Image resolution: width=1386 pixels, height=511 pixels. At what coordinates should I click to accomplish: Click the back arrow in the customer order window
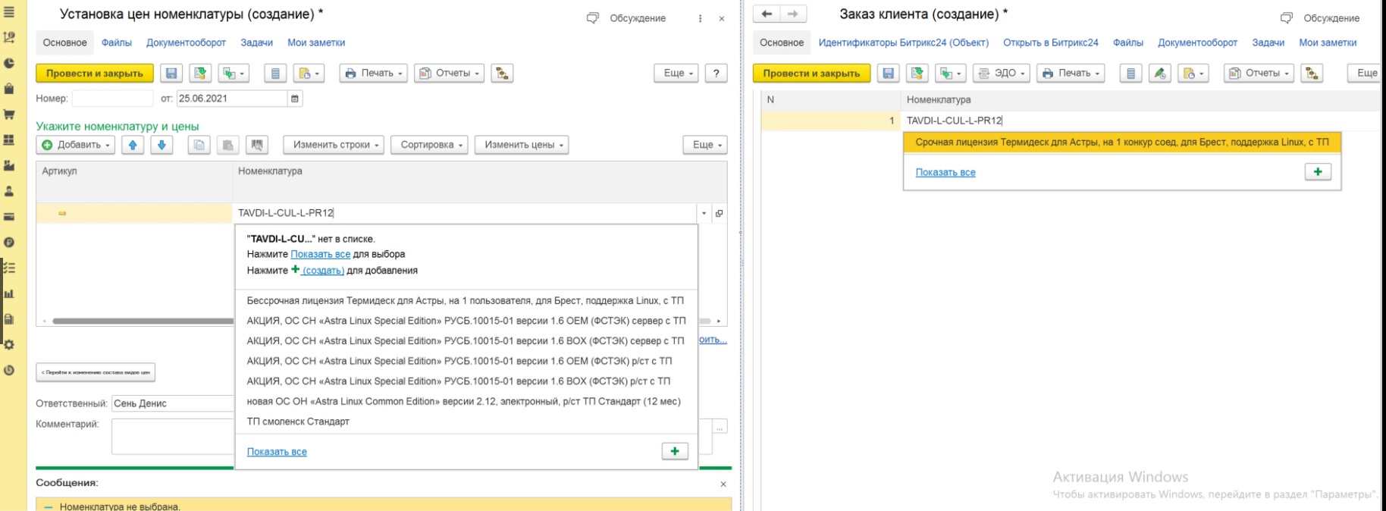click(767, 14)
